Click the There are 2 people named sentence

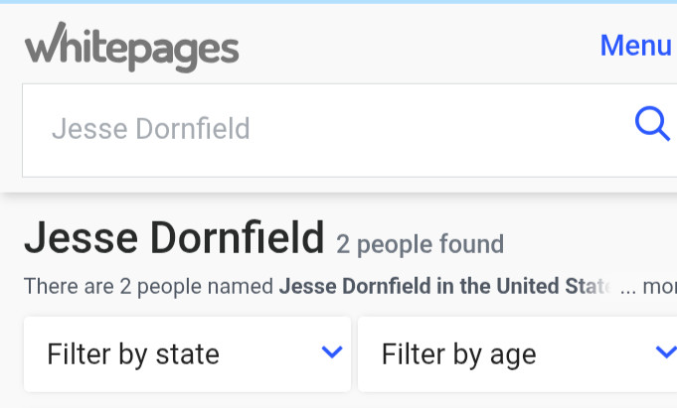[x=148, y=286]
